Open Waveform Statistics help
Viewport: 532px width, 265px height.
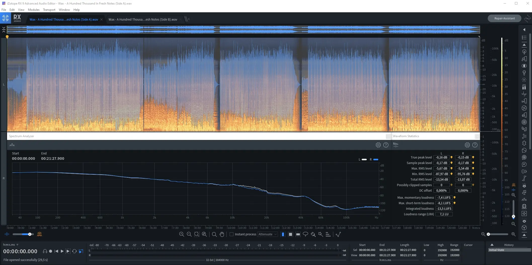click(475, 145)
